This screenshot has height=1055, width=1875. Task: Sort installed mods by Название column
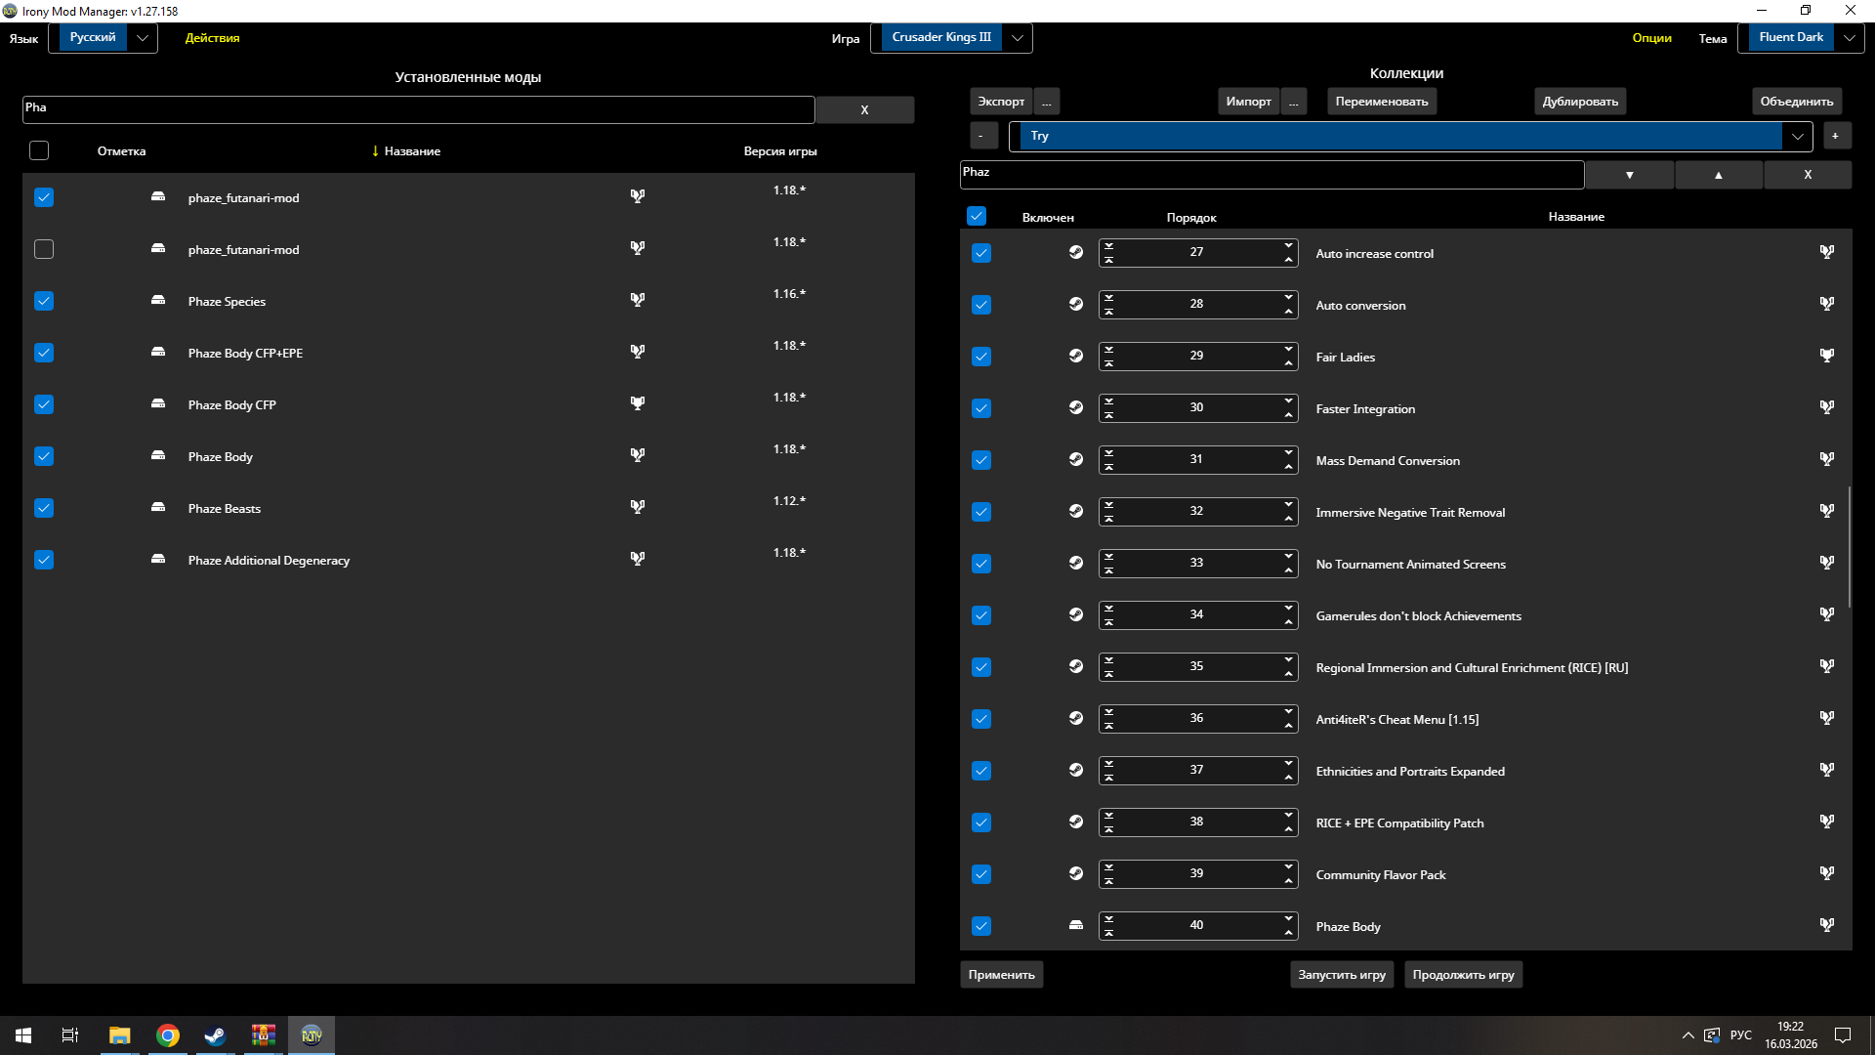(x=412, y=151)
